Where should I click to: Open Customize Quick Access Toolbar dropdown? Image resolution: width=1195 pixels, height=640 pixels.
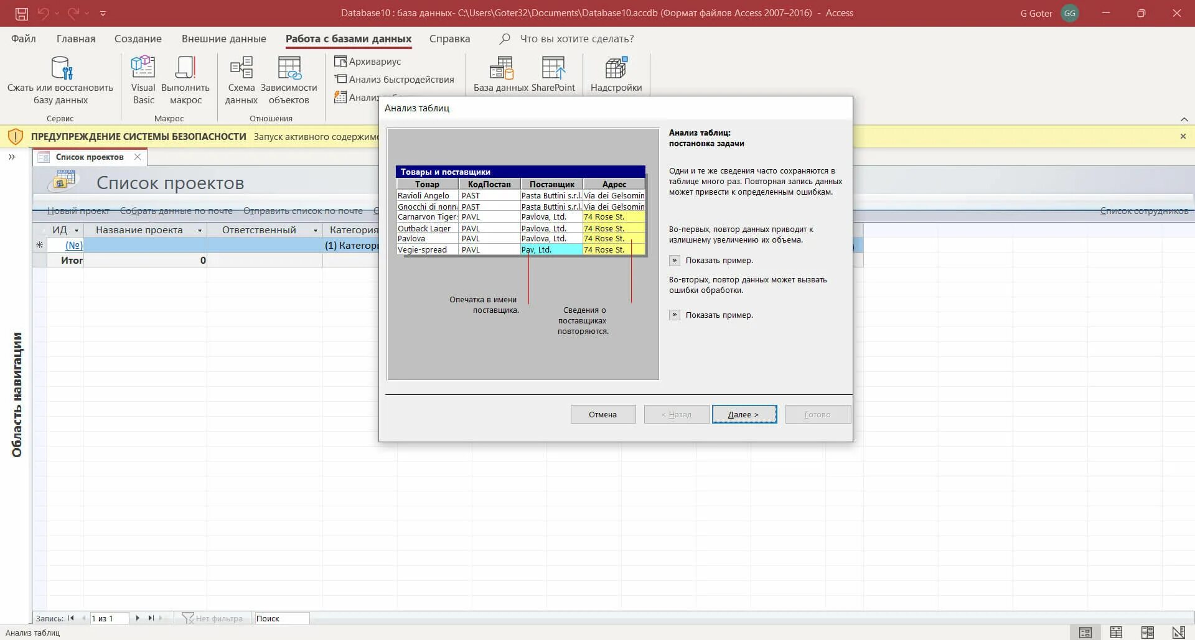coord(103,13)
